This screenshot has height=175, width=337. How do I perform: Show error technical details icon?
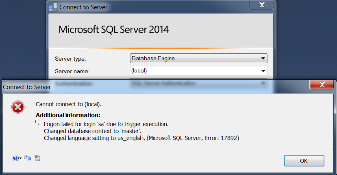point(37,158)
